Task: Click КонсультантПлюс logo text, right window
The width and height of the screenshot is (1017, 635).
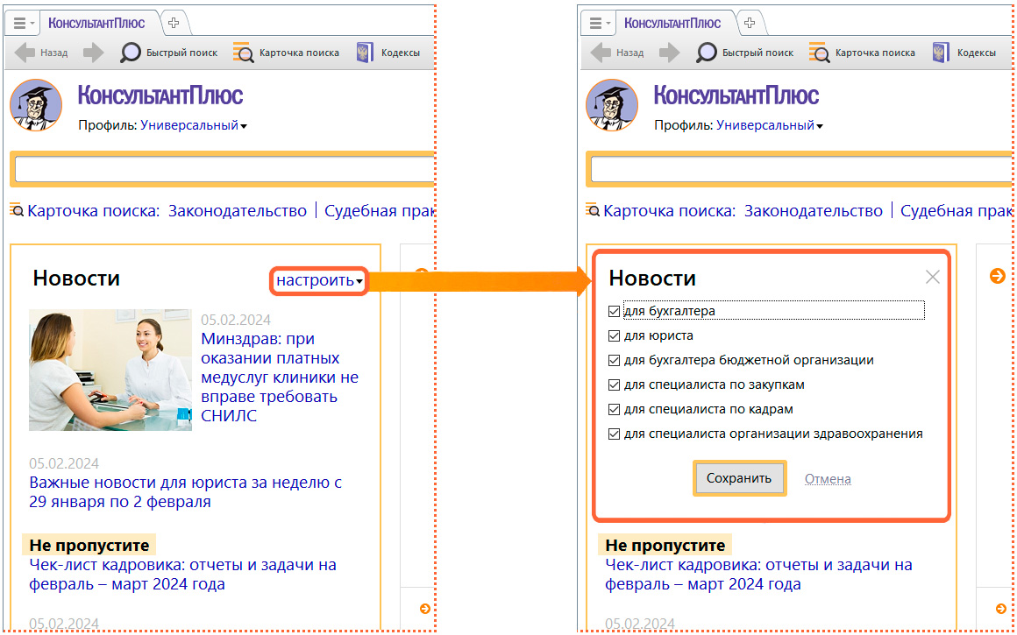Action: tap(736, 95)
